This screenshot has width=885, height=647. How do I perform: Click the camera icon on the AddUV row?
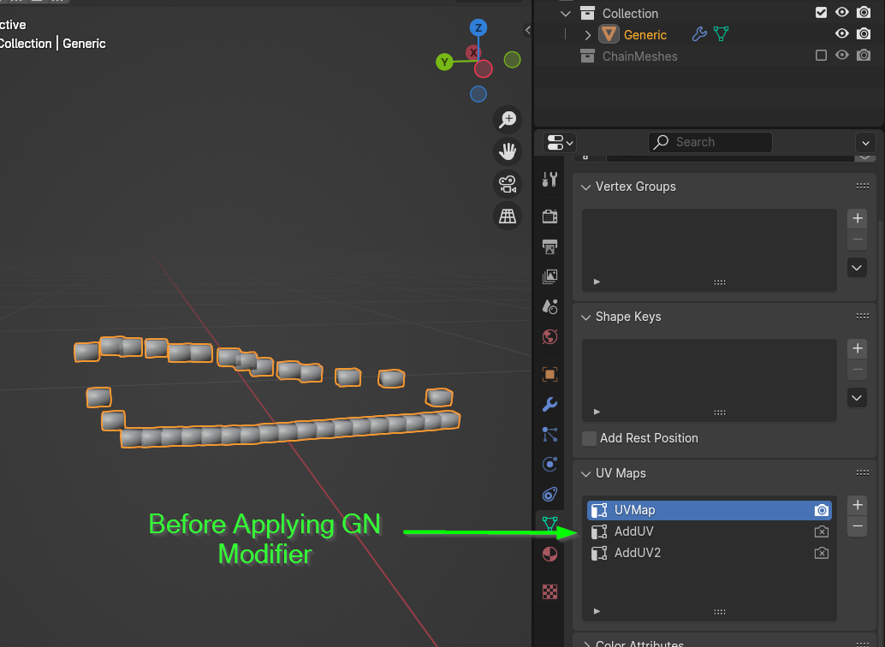[821, 531]
